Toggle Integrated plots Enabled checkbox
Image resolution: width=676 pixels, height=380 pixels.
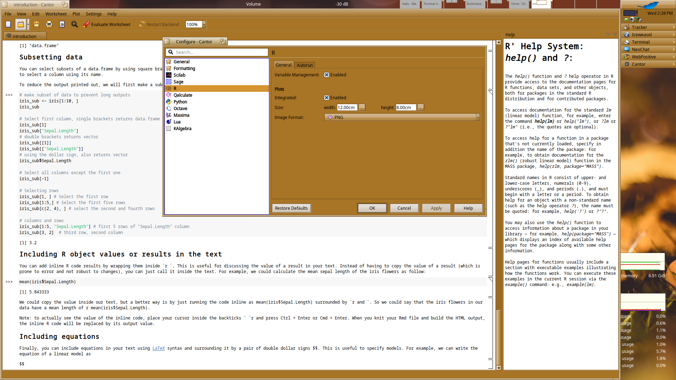point(326,97)
